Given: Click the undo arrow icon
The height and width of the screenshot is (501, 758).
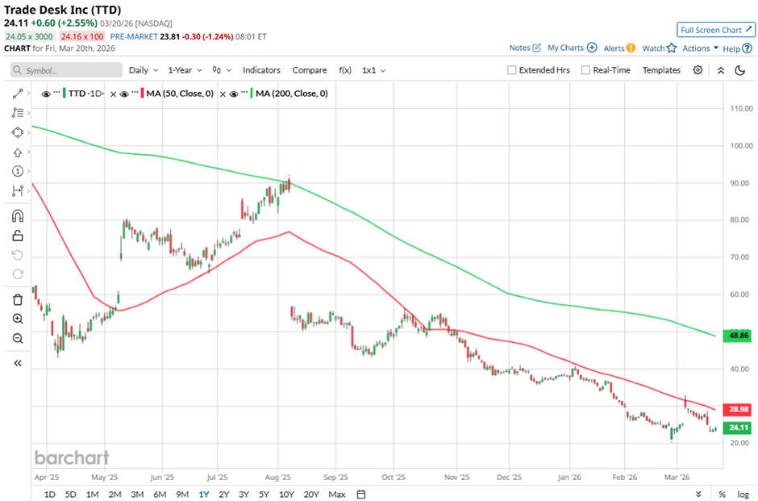Looking at the screenshot, I should click(18, 255).
